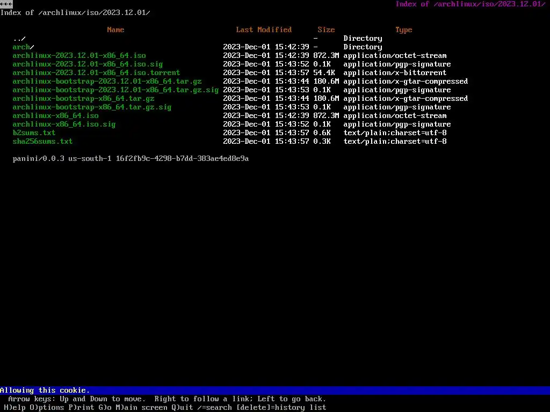Image resolution: width=550 pixels, height=412 pixels.
Task: Open archlinux-x86_64.iso.sig link
Action: pos(64,124)
